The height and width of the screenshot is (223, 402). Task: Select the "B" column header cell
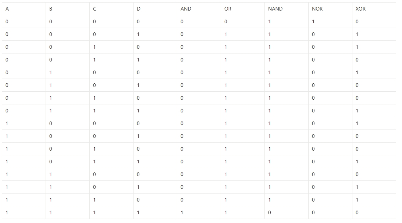pos(51,9)
